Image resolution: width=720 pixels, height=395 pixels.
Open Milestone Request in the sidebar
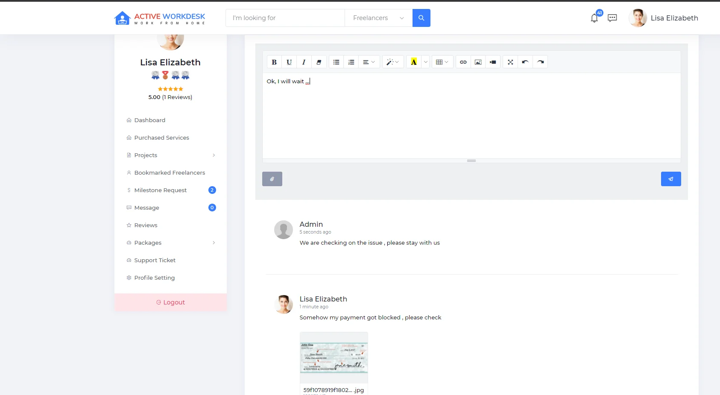click(161, 190)
